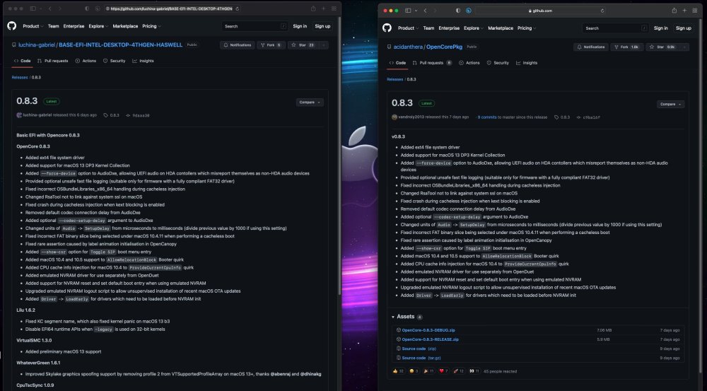This screenshot has height=391, width=707.
Task: Click the privacy shield icon in the OpenCorePkg window
Action: pyautogui.click(x=458, y=11)
